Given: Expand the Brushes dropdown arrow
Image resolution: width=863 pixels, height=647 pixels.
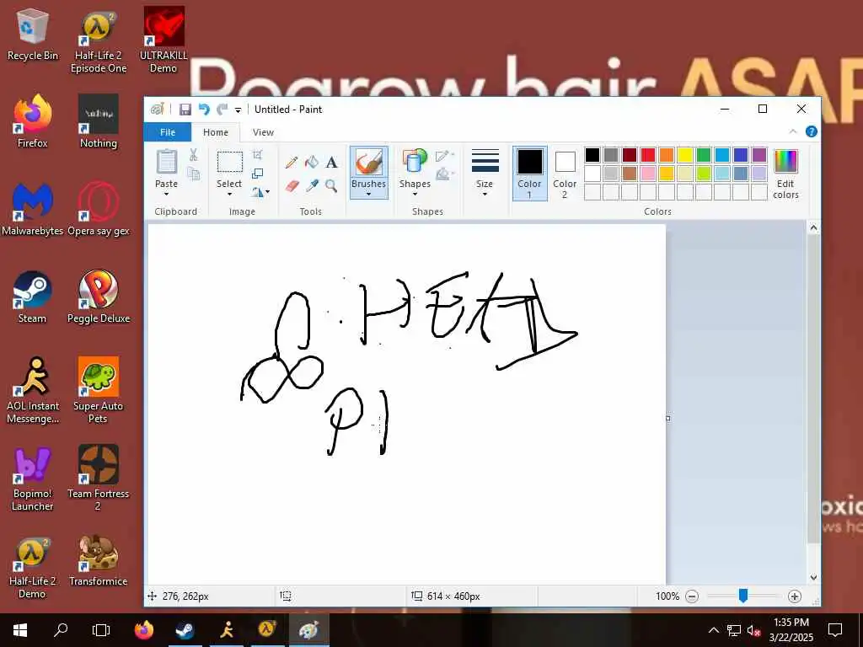Looking at the screenshot, I should pyautogui.click(x=369, y=194).
